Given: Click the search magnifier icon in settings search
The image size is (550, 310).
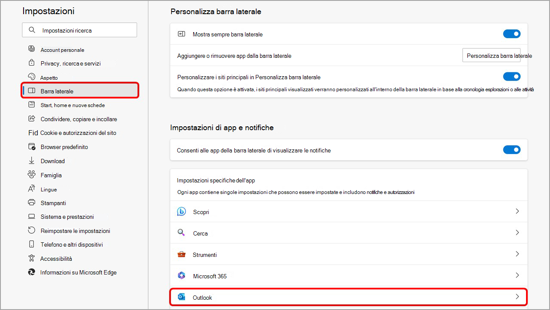Looking at the screenshot, I should [x=32, y=30].
